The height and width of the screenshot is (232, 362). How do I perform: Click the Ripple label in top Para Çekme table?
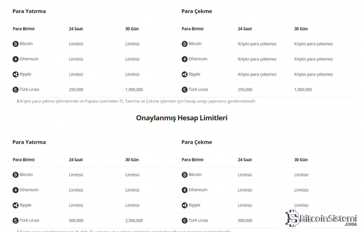tap(194, 74)
